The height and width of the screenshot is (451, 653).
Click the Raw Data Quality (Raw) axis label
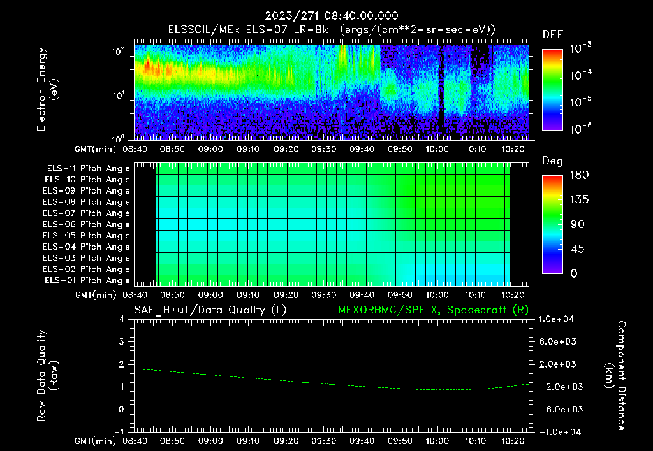tap(47, 376)
